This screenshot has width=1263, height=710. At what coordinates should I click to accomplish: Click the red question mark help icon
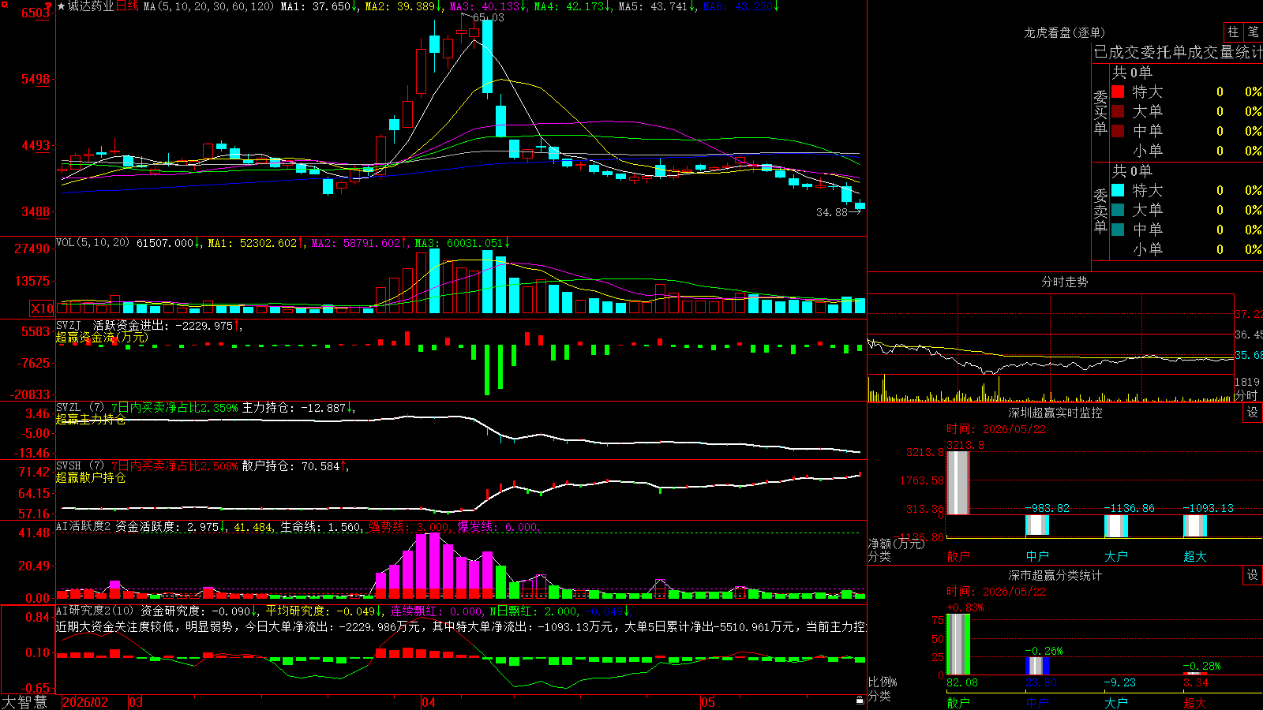click(49, 6)
